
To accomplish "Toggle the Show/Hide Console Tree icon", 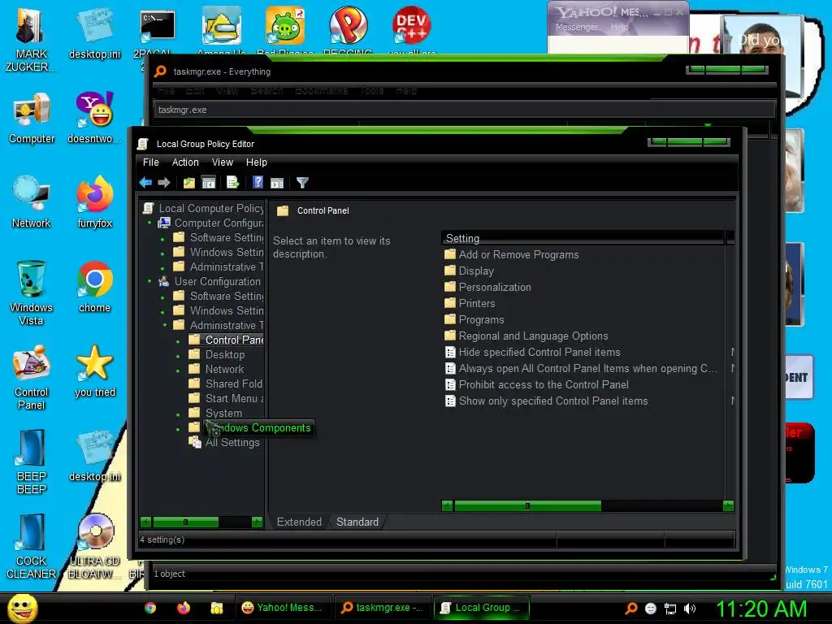I will (x=209, y=183).
